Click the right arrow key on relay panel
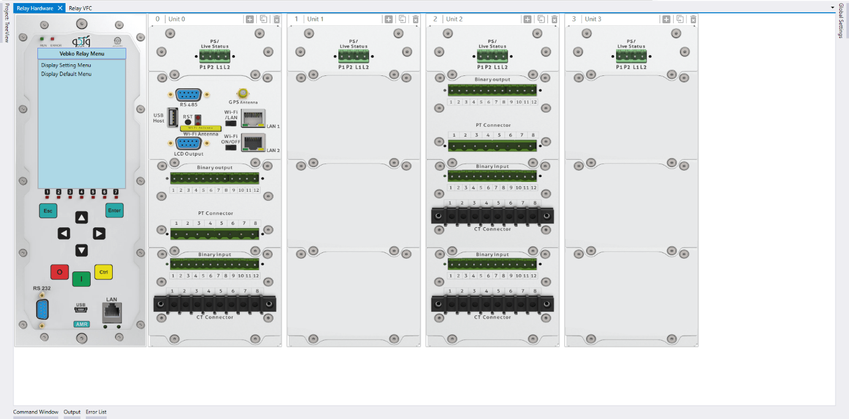The height and width of the screenshot is (419, 849). point(99,233)
